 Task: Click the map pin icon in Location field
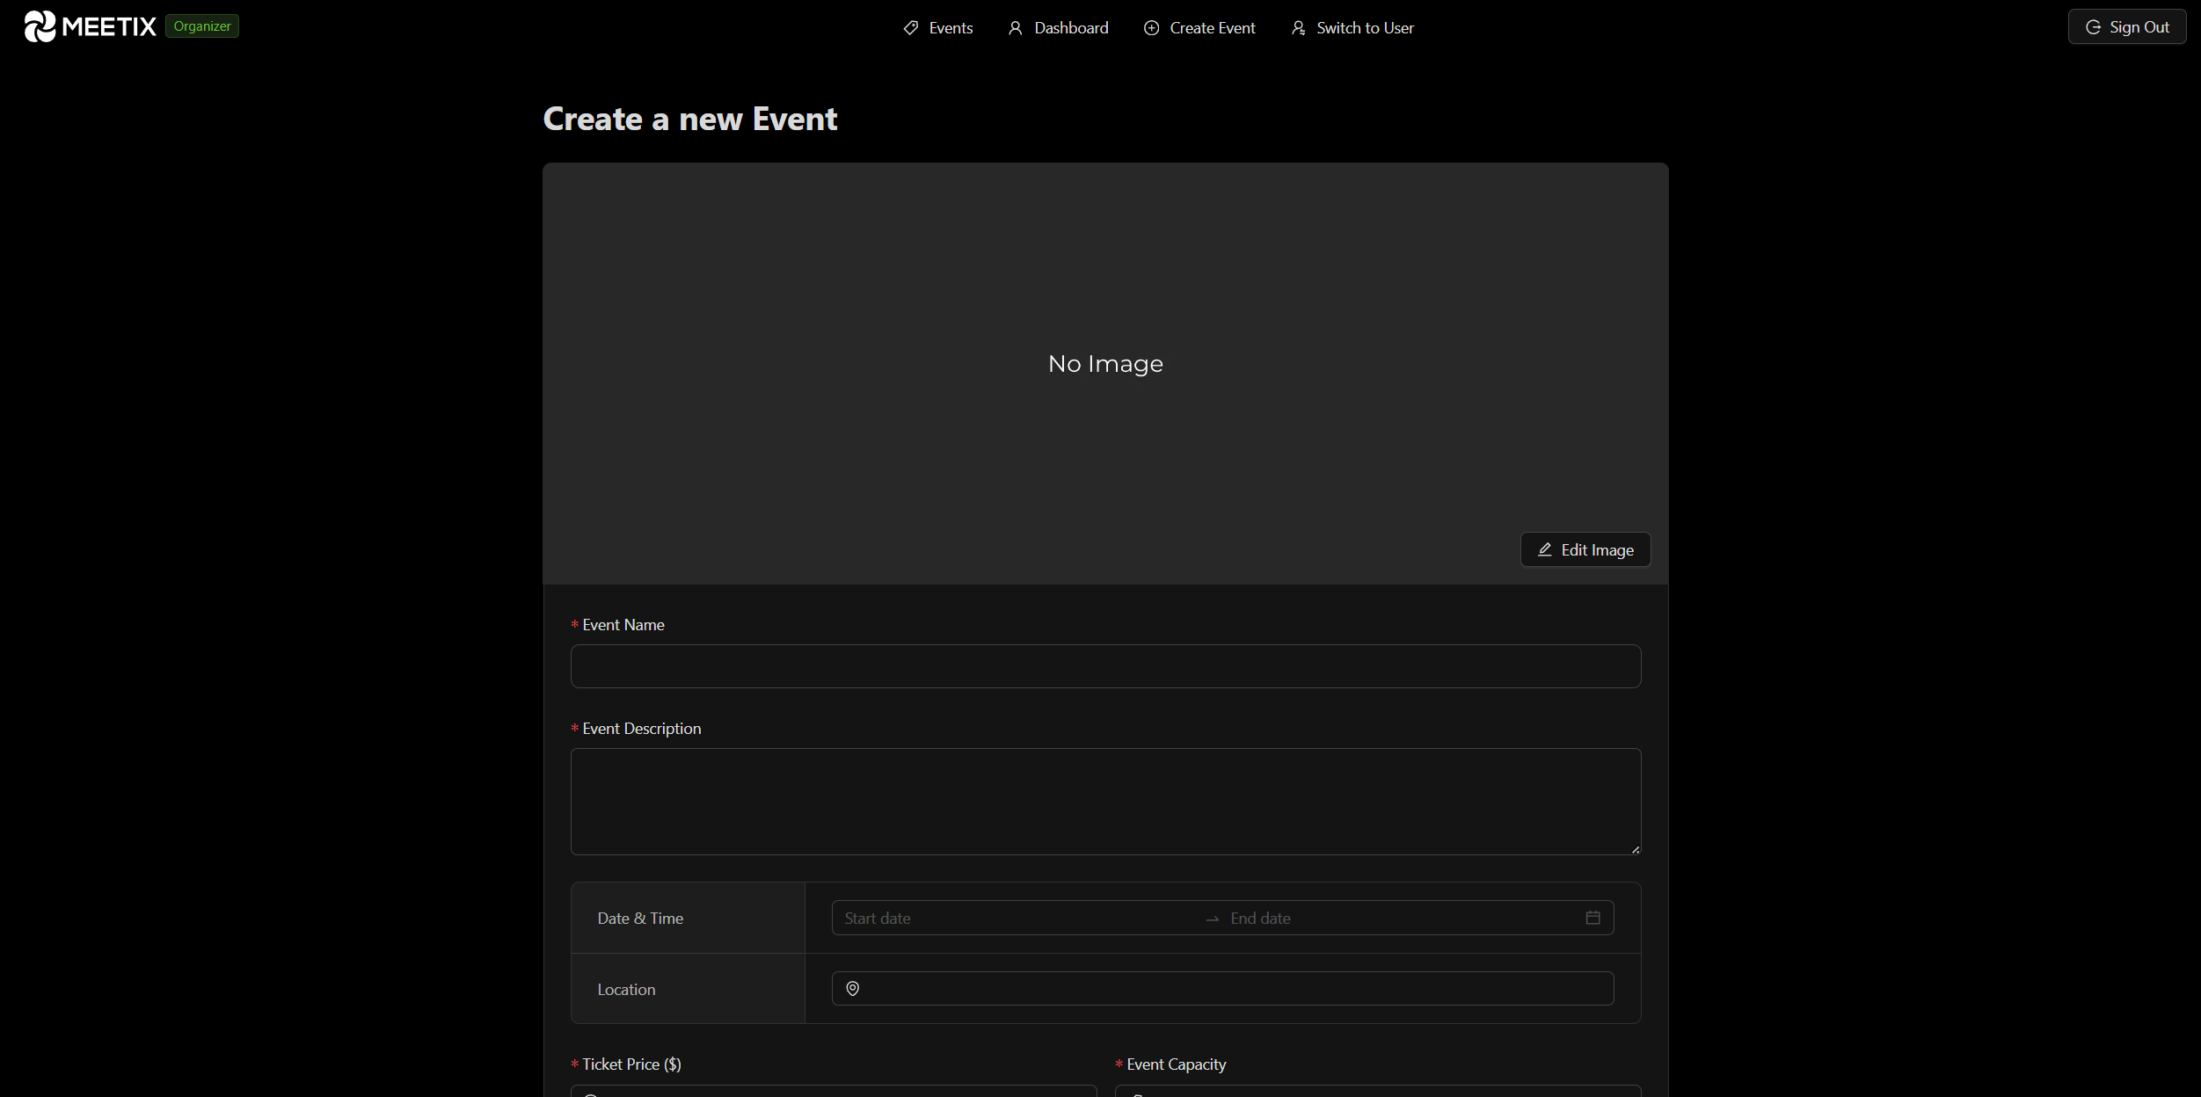click(x=852, y=989)
